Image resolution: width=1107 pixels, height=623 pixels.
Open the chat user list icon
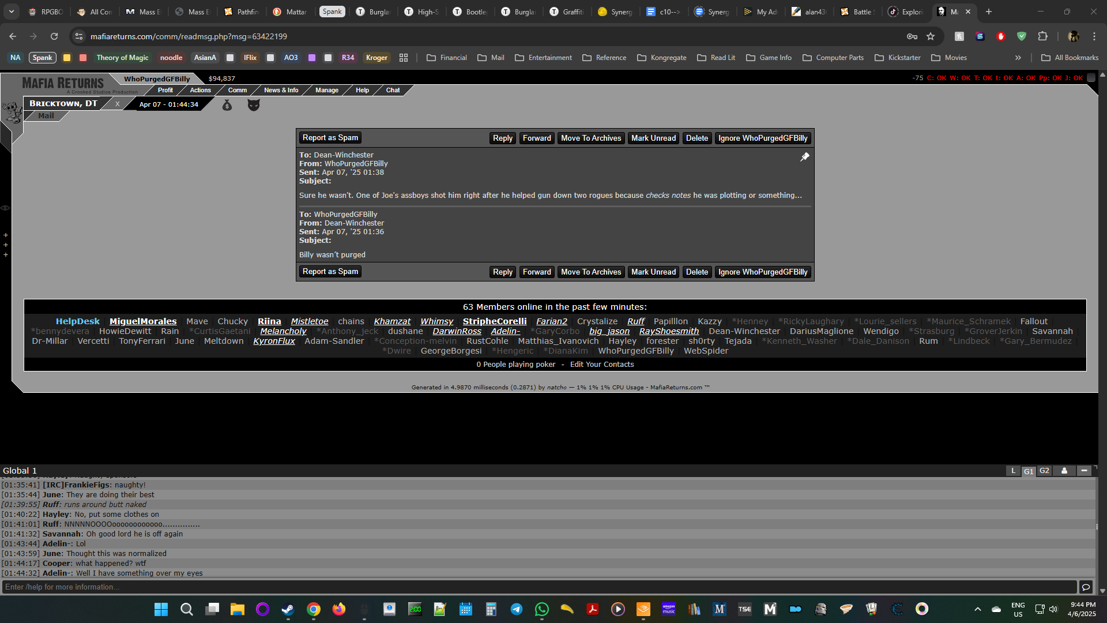pyautogui.click(x=1064, y=471)
